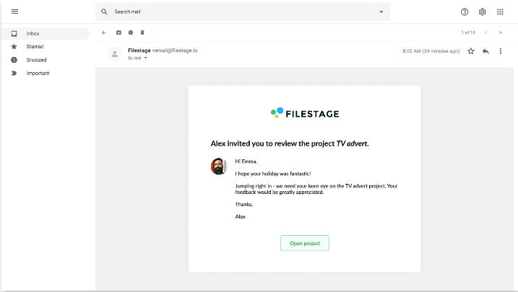This screenshot has width=518, height=292.
Task: Show recipient details next to "to me"
Action: [x=145, y=58]
